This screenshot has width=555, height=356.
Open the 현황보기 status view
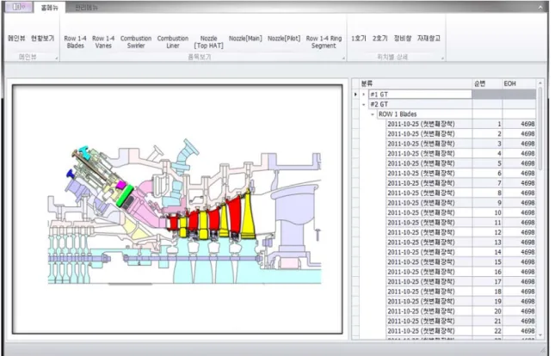42,38
